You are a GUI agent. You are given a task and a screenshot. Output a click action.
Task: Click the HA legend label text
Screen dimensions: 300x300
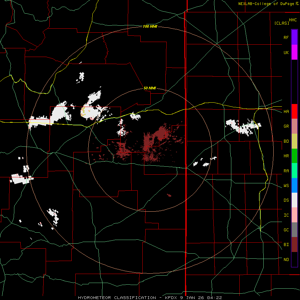pos(286,112)
